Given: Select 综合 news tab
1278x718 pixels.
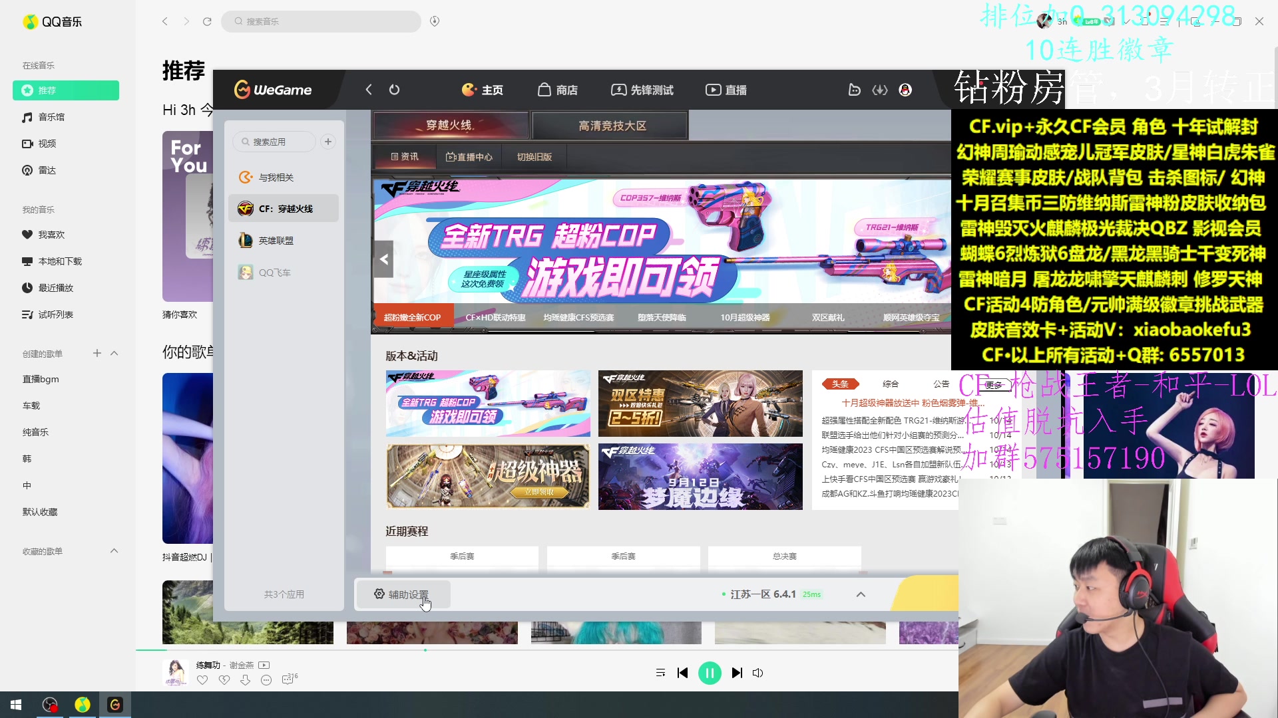Looking at the screenshot, I should [891, 384].
